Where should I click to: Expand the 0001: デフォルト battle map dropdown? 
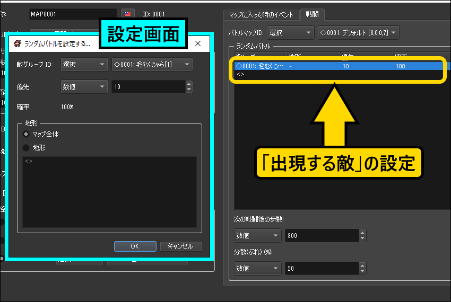pyautogui.click(x=358, y=33)
